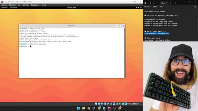Open the Archivo menu in VirtualBox
This screenshot has width=198, height=111.
[x=4, y=5]
